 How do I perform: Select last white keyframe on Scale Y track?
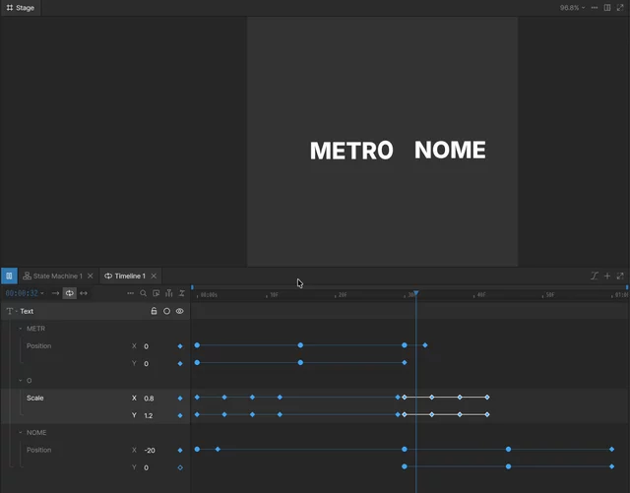pyautogui.click(x=487, y=414)
